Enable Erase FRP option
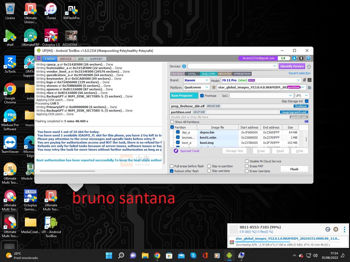The image size is (350, 262). pyautogui.click(x=247, y=166)
